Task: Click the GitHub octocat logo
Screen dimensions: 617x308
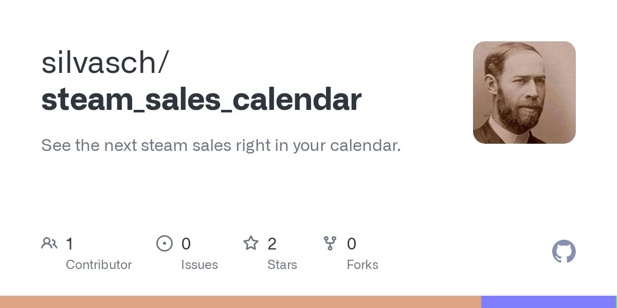Action: pyautogui.click(x=564, y=252)
